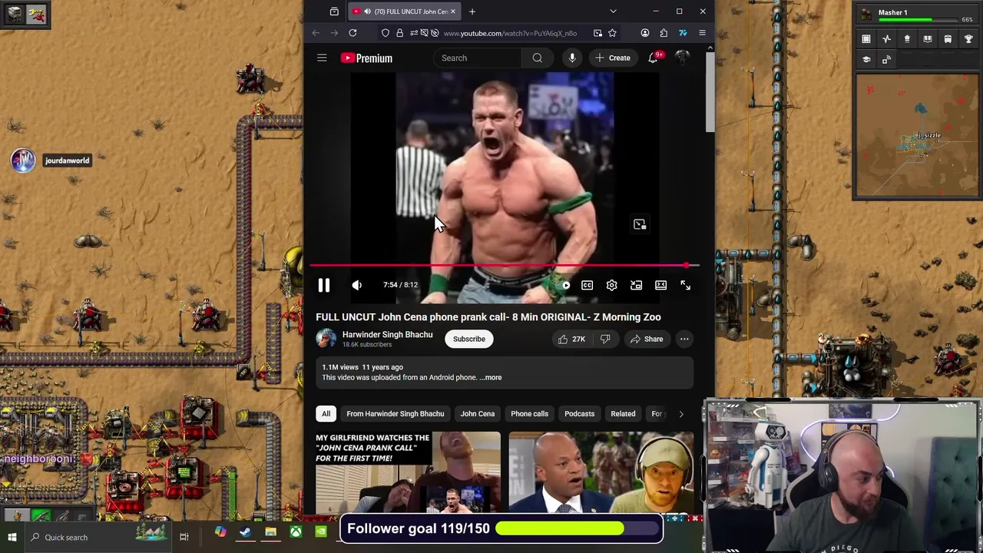Go back in the browser
The width and height of the screenshot is (983, 553).
316,33
